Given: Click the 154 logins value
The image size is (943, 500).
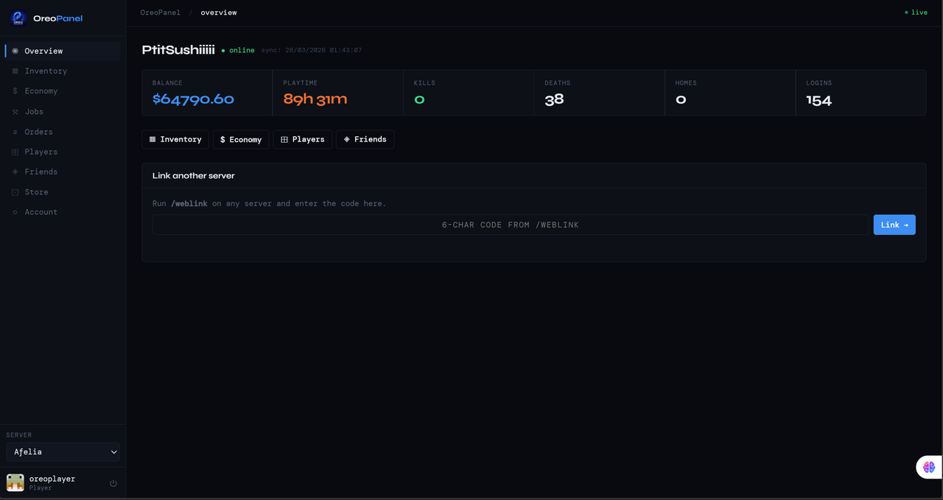Looking at the screenshot, I should (818, 100).
